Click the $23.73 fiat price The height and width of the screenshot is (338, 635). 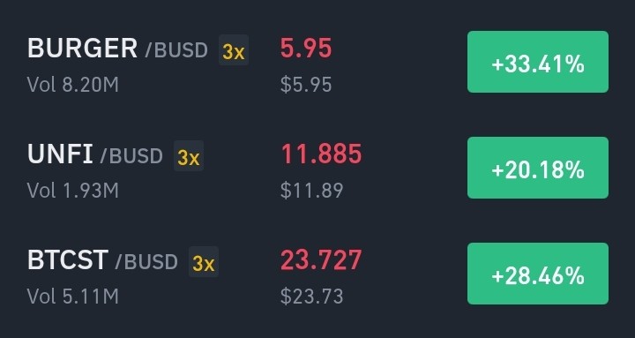point(312,297)
